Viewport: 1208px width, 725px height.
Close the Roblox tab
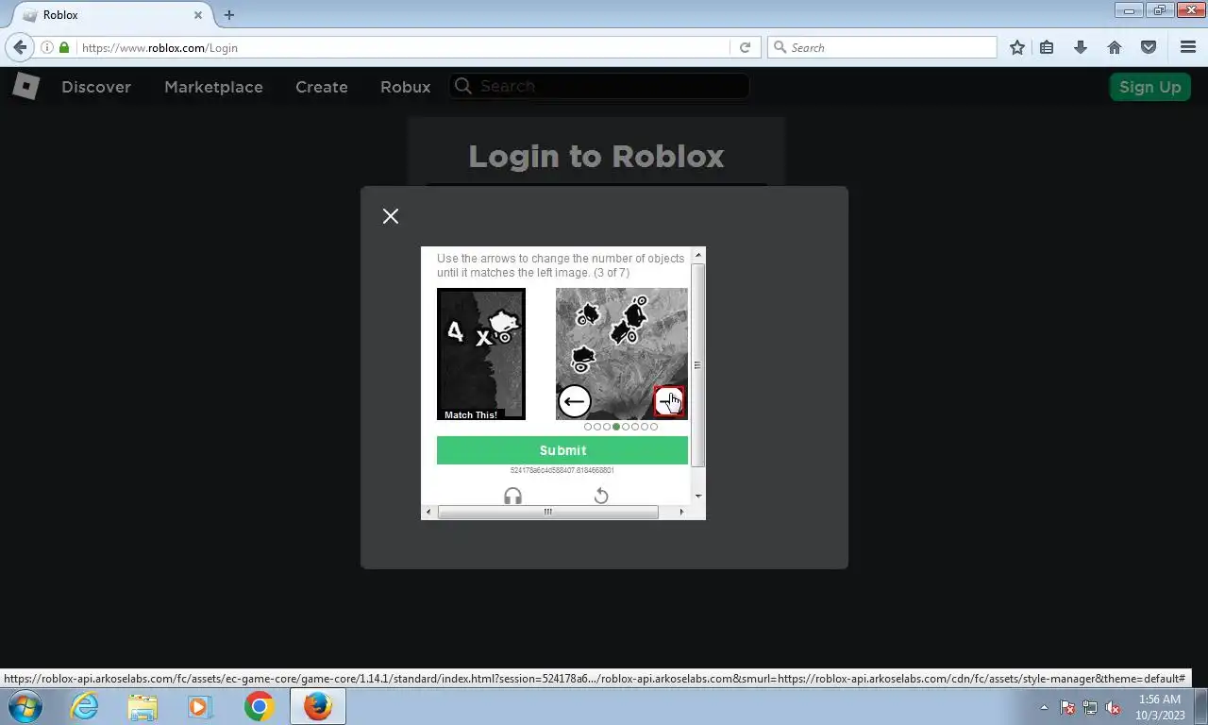(x=198, y=15)
